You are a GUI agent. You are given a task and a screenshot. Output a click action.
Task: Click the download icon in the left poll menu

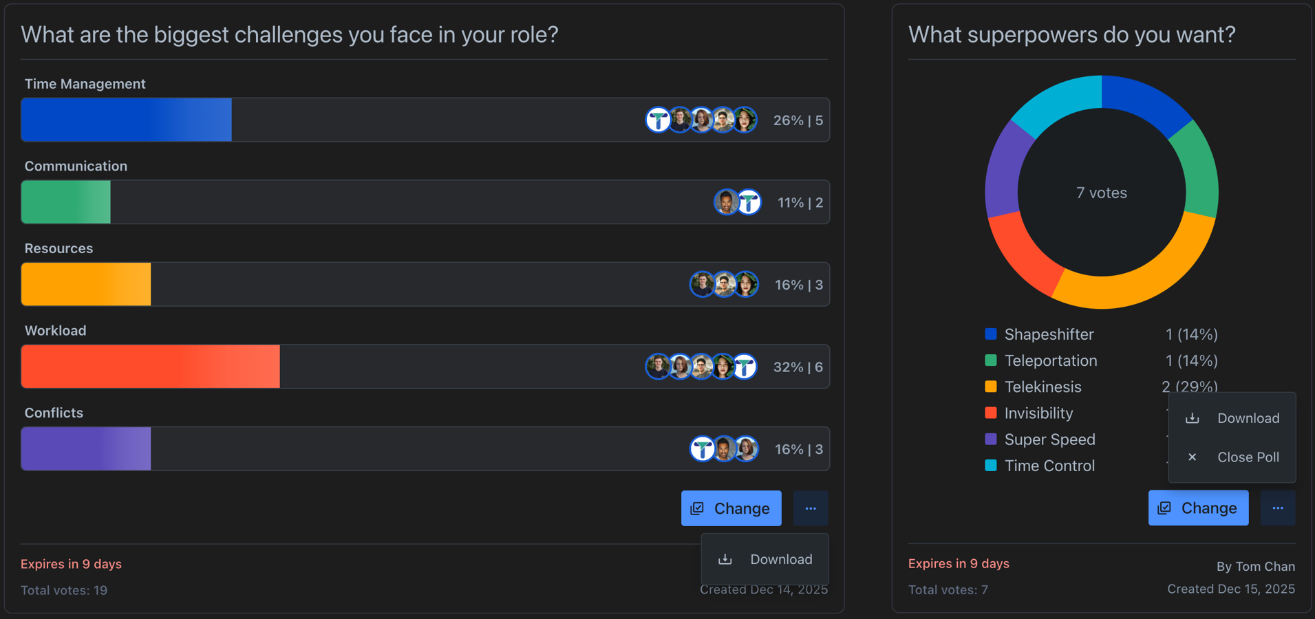click(725, 559)
